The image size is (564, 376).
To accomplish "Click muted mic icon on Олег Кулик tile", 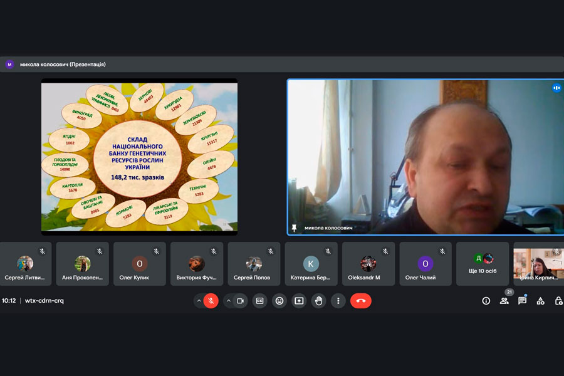I will click(x=157, y=251).
